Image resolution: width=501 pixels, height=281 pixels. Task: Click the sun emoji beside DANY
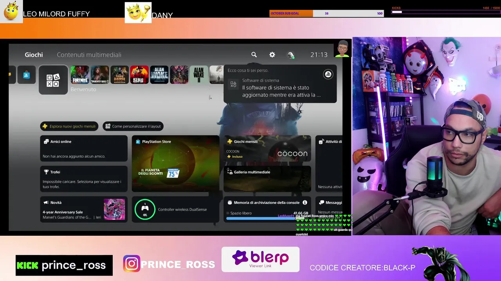138,12
